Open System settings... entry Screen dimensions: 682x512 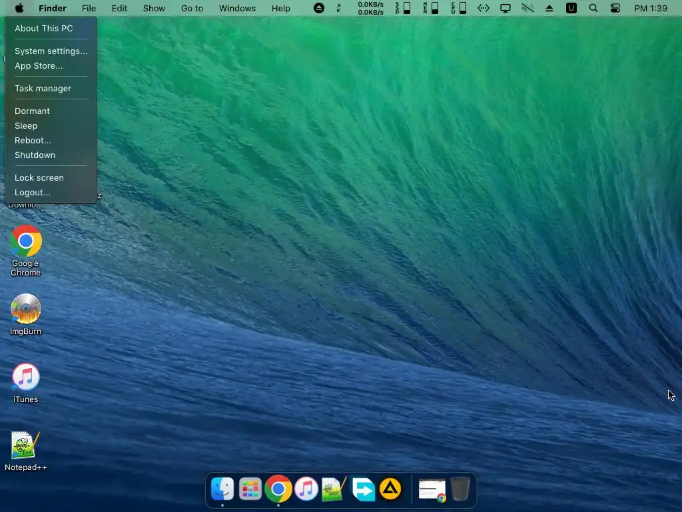pyautogui.click(x=51, y=51)
